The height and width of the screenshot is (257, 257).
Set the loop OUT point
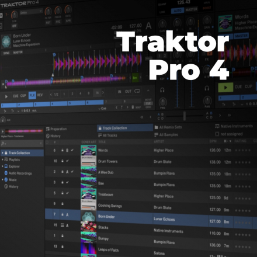pos(128,92)
